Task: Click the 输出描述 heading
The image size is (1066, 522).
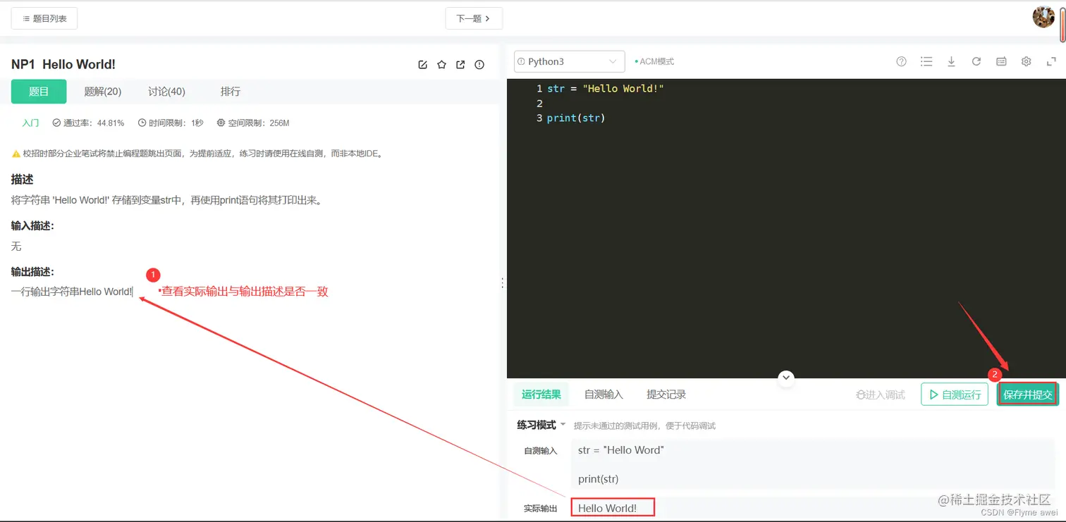Action: pyautogui.click(x=32, y=272)
